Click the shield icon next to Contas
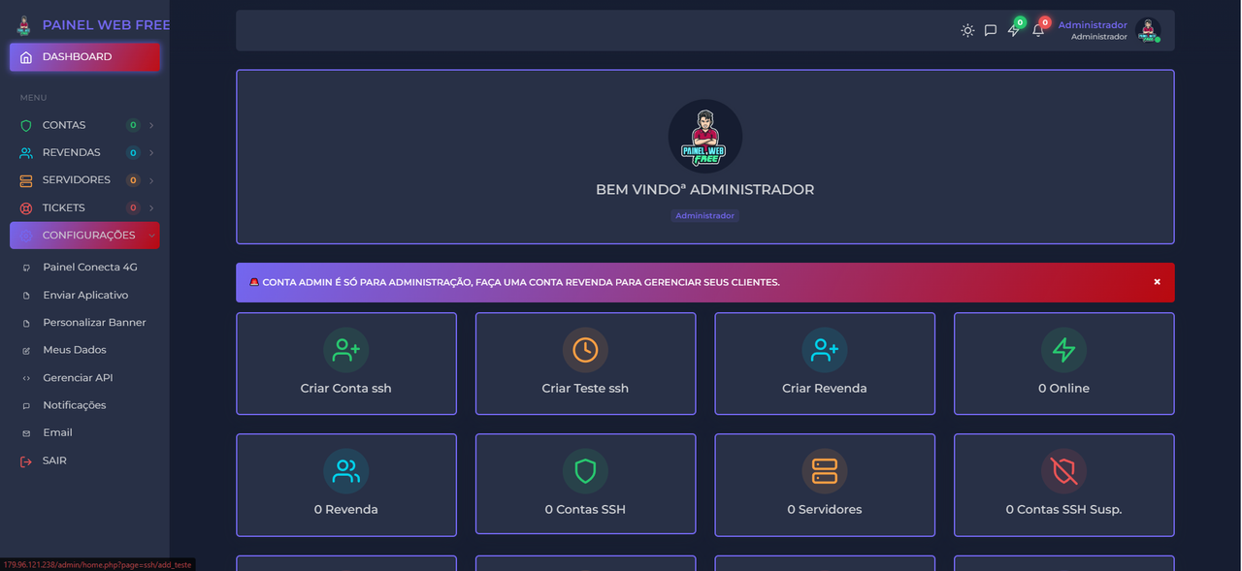1242x571 pixels. coord(26,125)
